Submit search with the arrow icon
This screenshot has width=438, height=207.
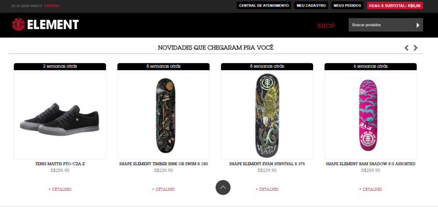point(418,25)
